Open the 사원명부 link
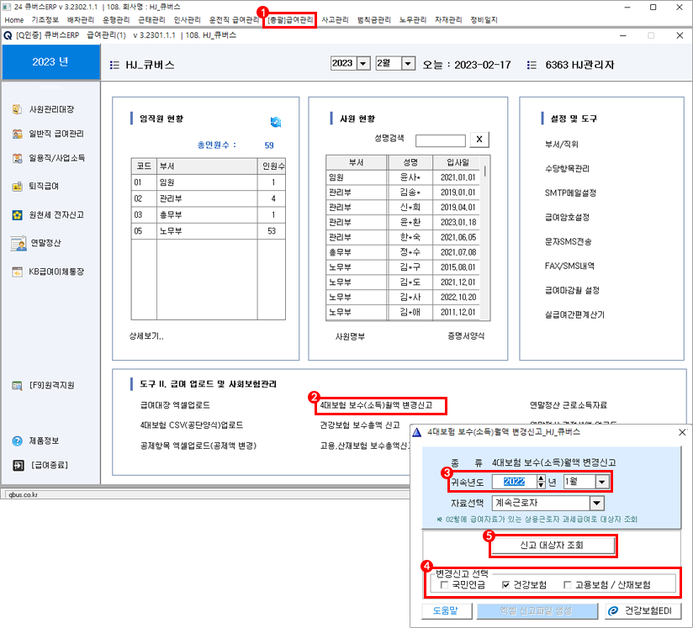This screenshot has width=693, height=628. coord(350,336)
